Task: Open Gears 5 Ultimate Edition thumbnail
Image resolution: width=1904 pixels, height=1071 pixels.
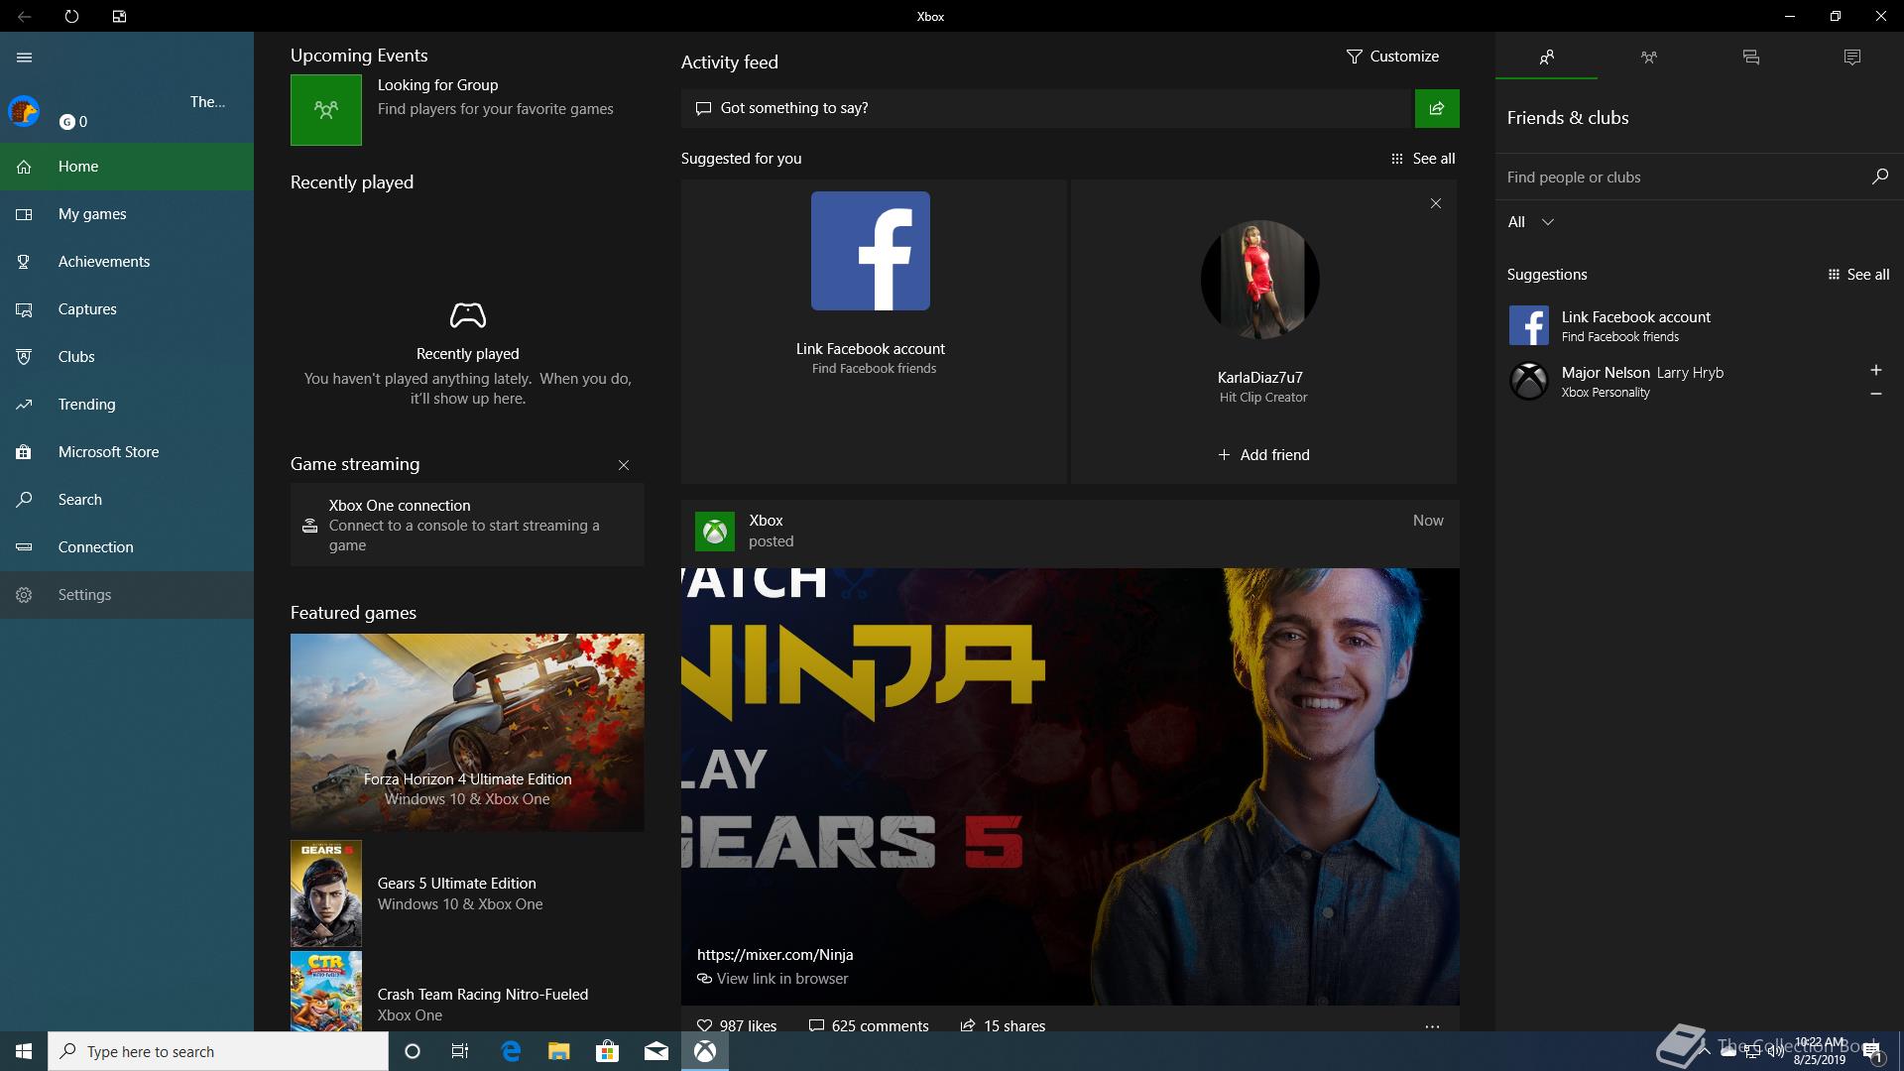Action: coord(326,893)
